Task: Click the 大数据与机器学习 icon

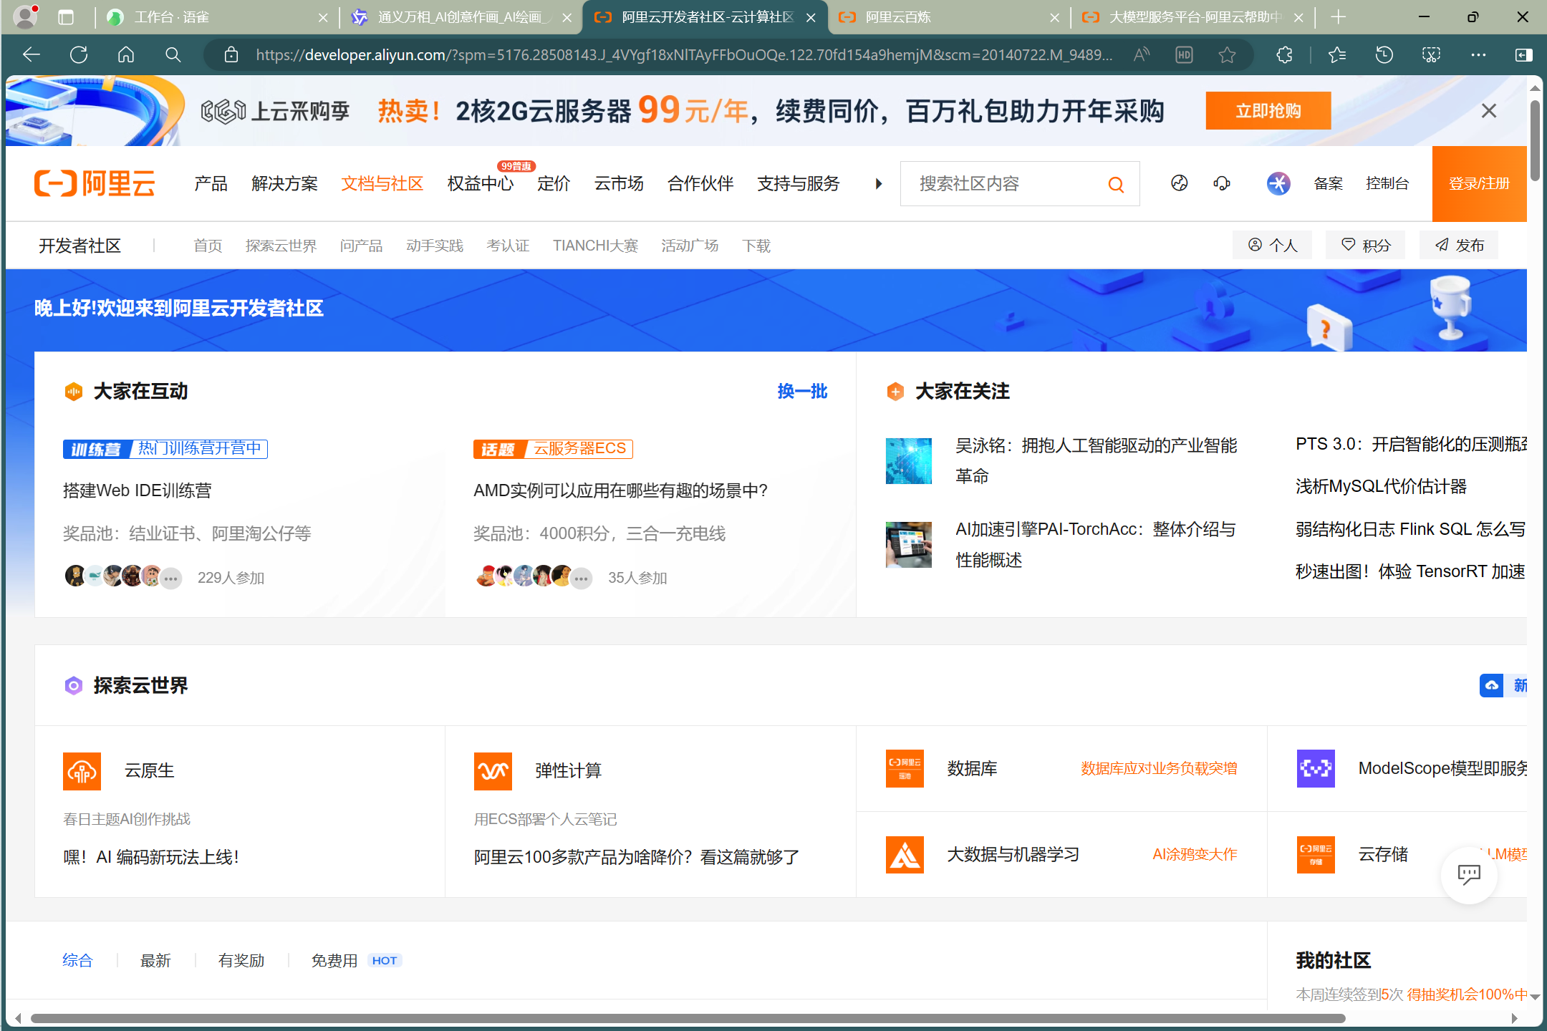Action: 905,854
